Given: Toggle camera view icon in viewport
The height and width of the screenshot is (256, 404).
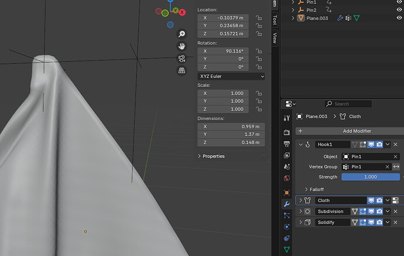Looking at the screenshot, I should pos(182,59).
